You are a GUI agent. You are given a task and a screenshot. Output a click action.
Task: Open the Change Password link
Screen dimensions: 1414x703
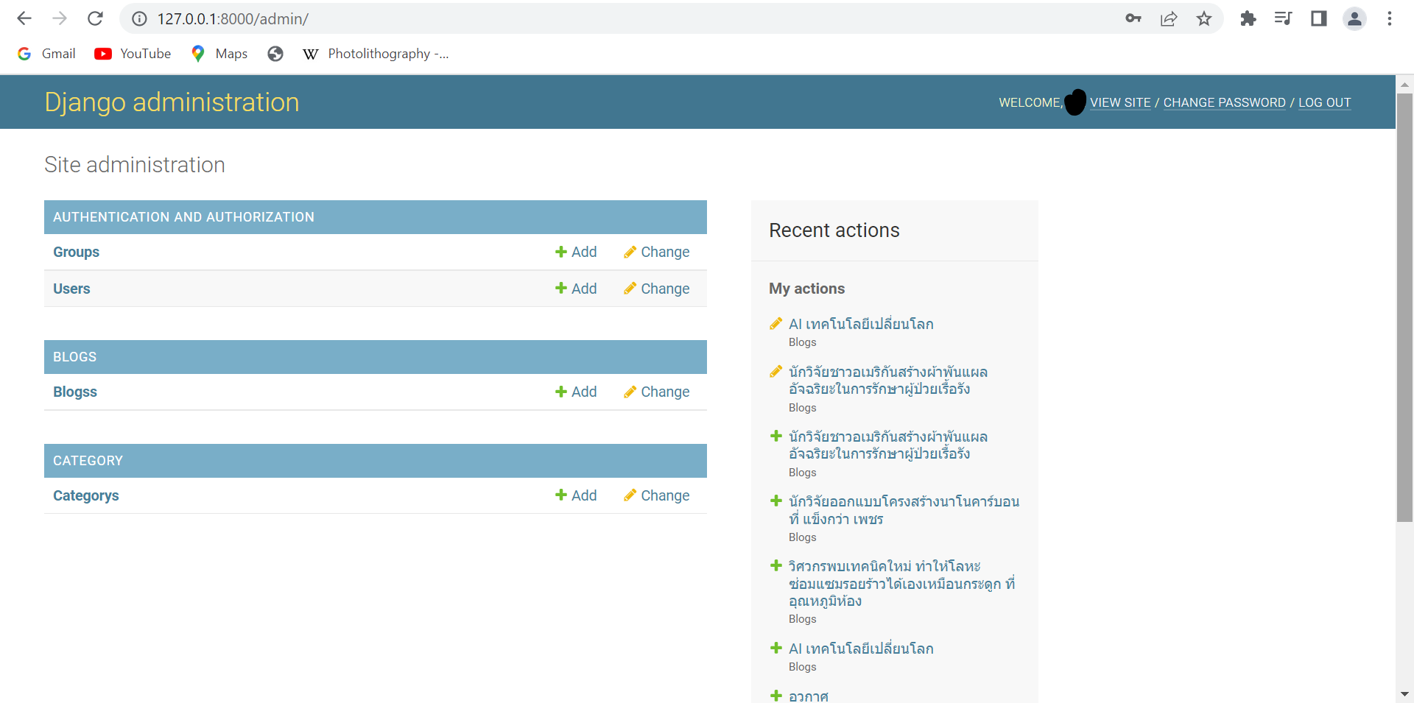(1224, 102)
